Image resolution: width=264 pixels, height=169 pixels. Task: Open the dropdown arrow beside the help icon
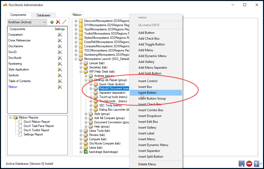pos(260,164)
